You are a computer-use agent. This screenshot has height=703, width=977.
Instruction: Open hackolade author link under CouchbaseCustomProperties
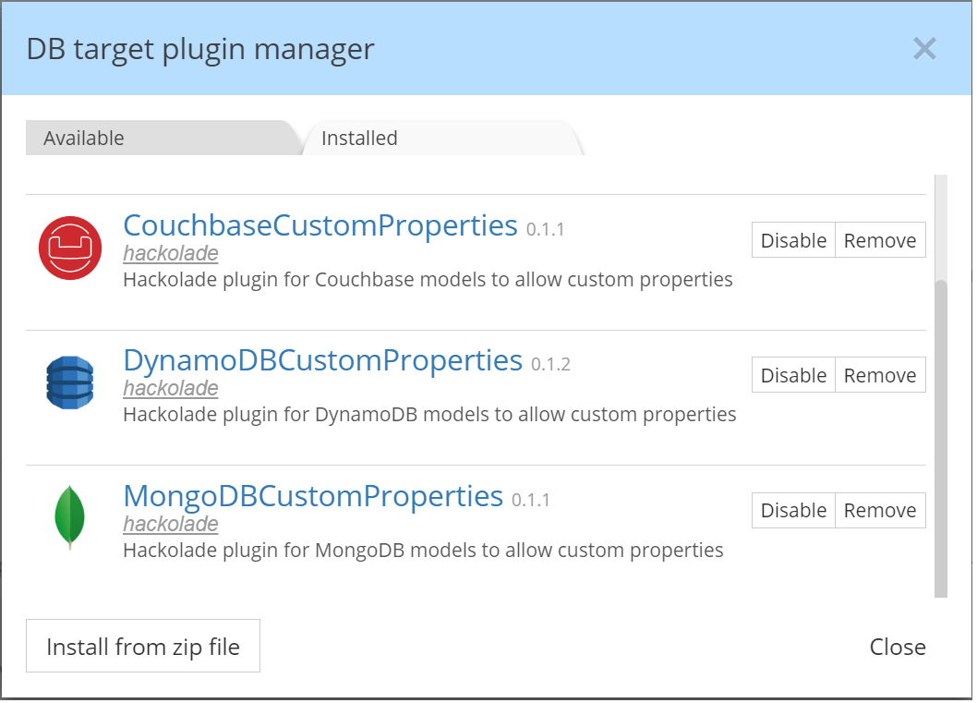pos(172,254)
